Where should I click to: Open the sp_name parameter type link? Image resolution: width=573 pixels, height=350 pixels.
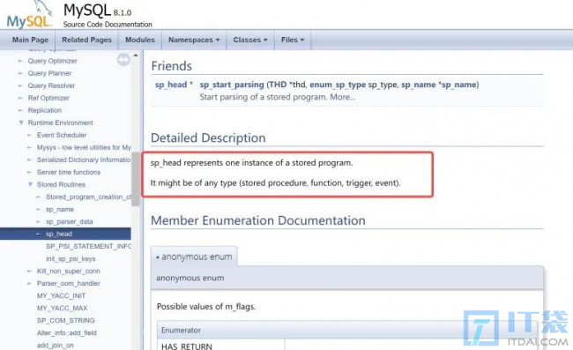point(419,85)
